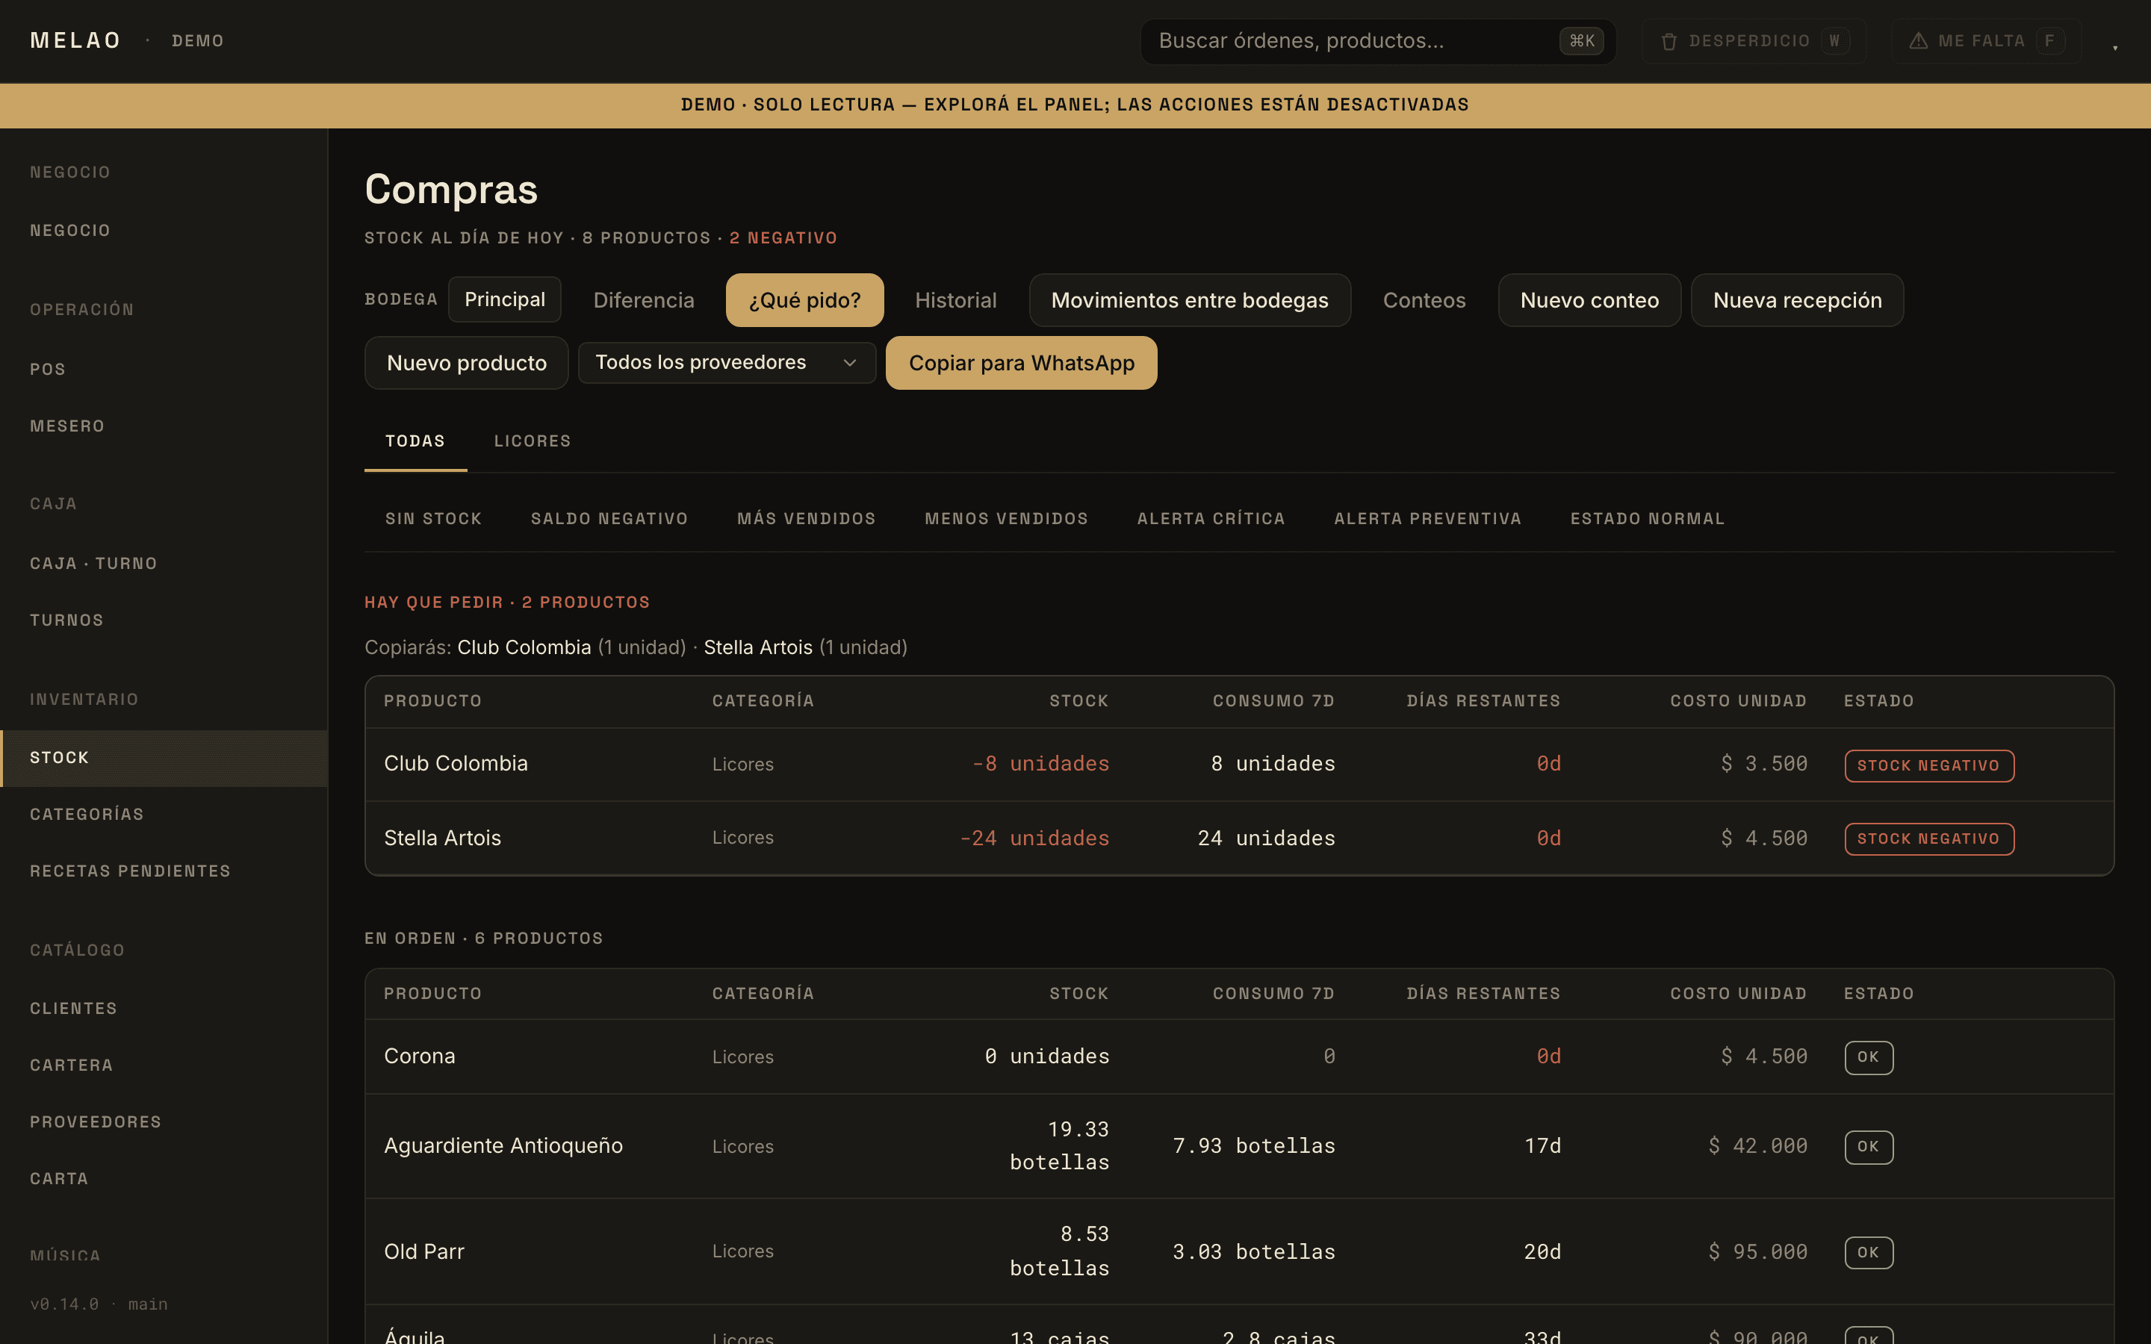Image resolution: width=2151 pixels, height=1344 pixels.
Task: Filter by MÁS VENDIDOS
Action: click(x=806, y=518)
